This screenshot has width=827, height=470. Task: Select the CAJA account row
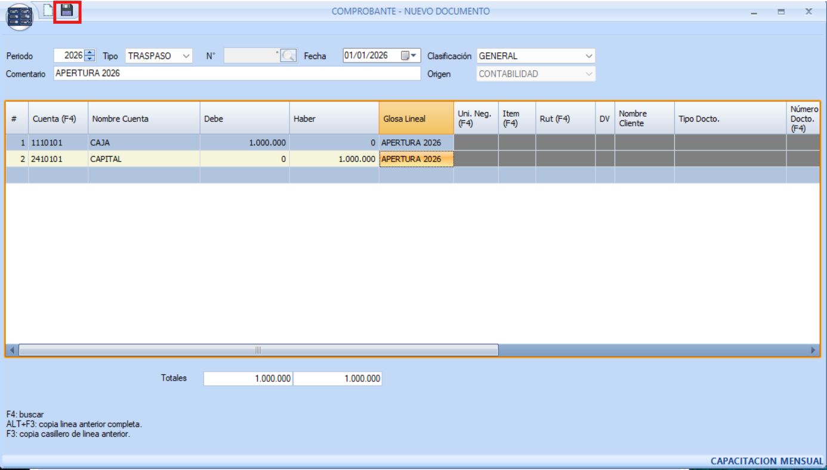tap(143, 143)
